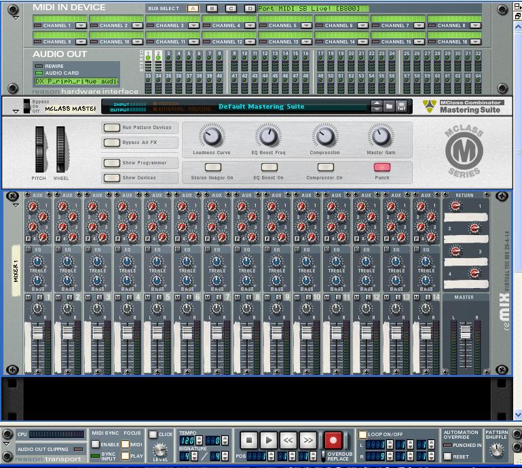522x468 pixels.
Task: Increase tempo with stepper arrow
Action: 199,438
